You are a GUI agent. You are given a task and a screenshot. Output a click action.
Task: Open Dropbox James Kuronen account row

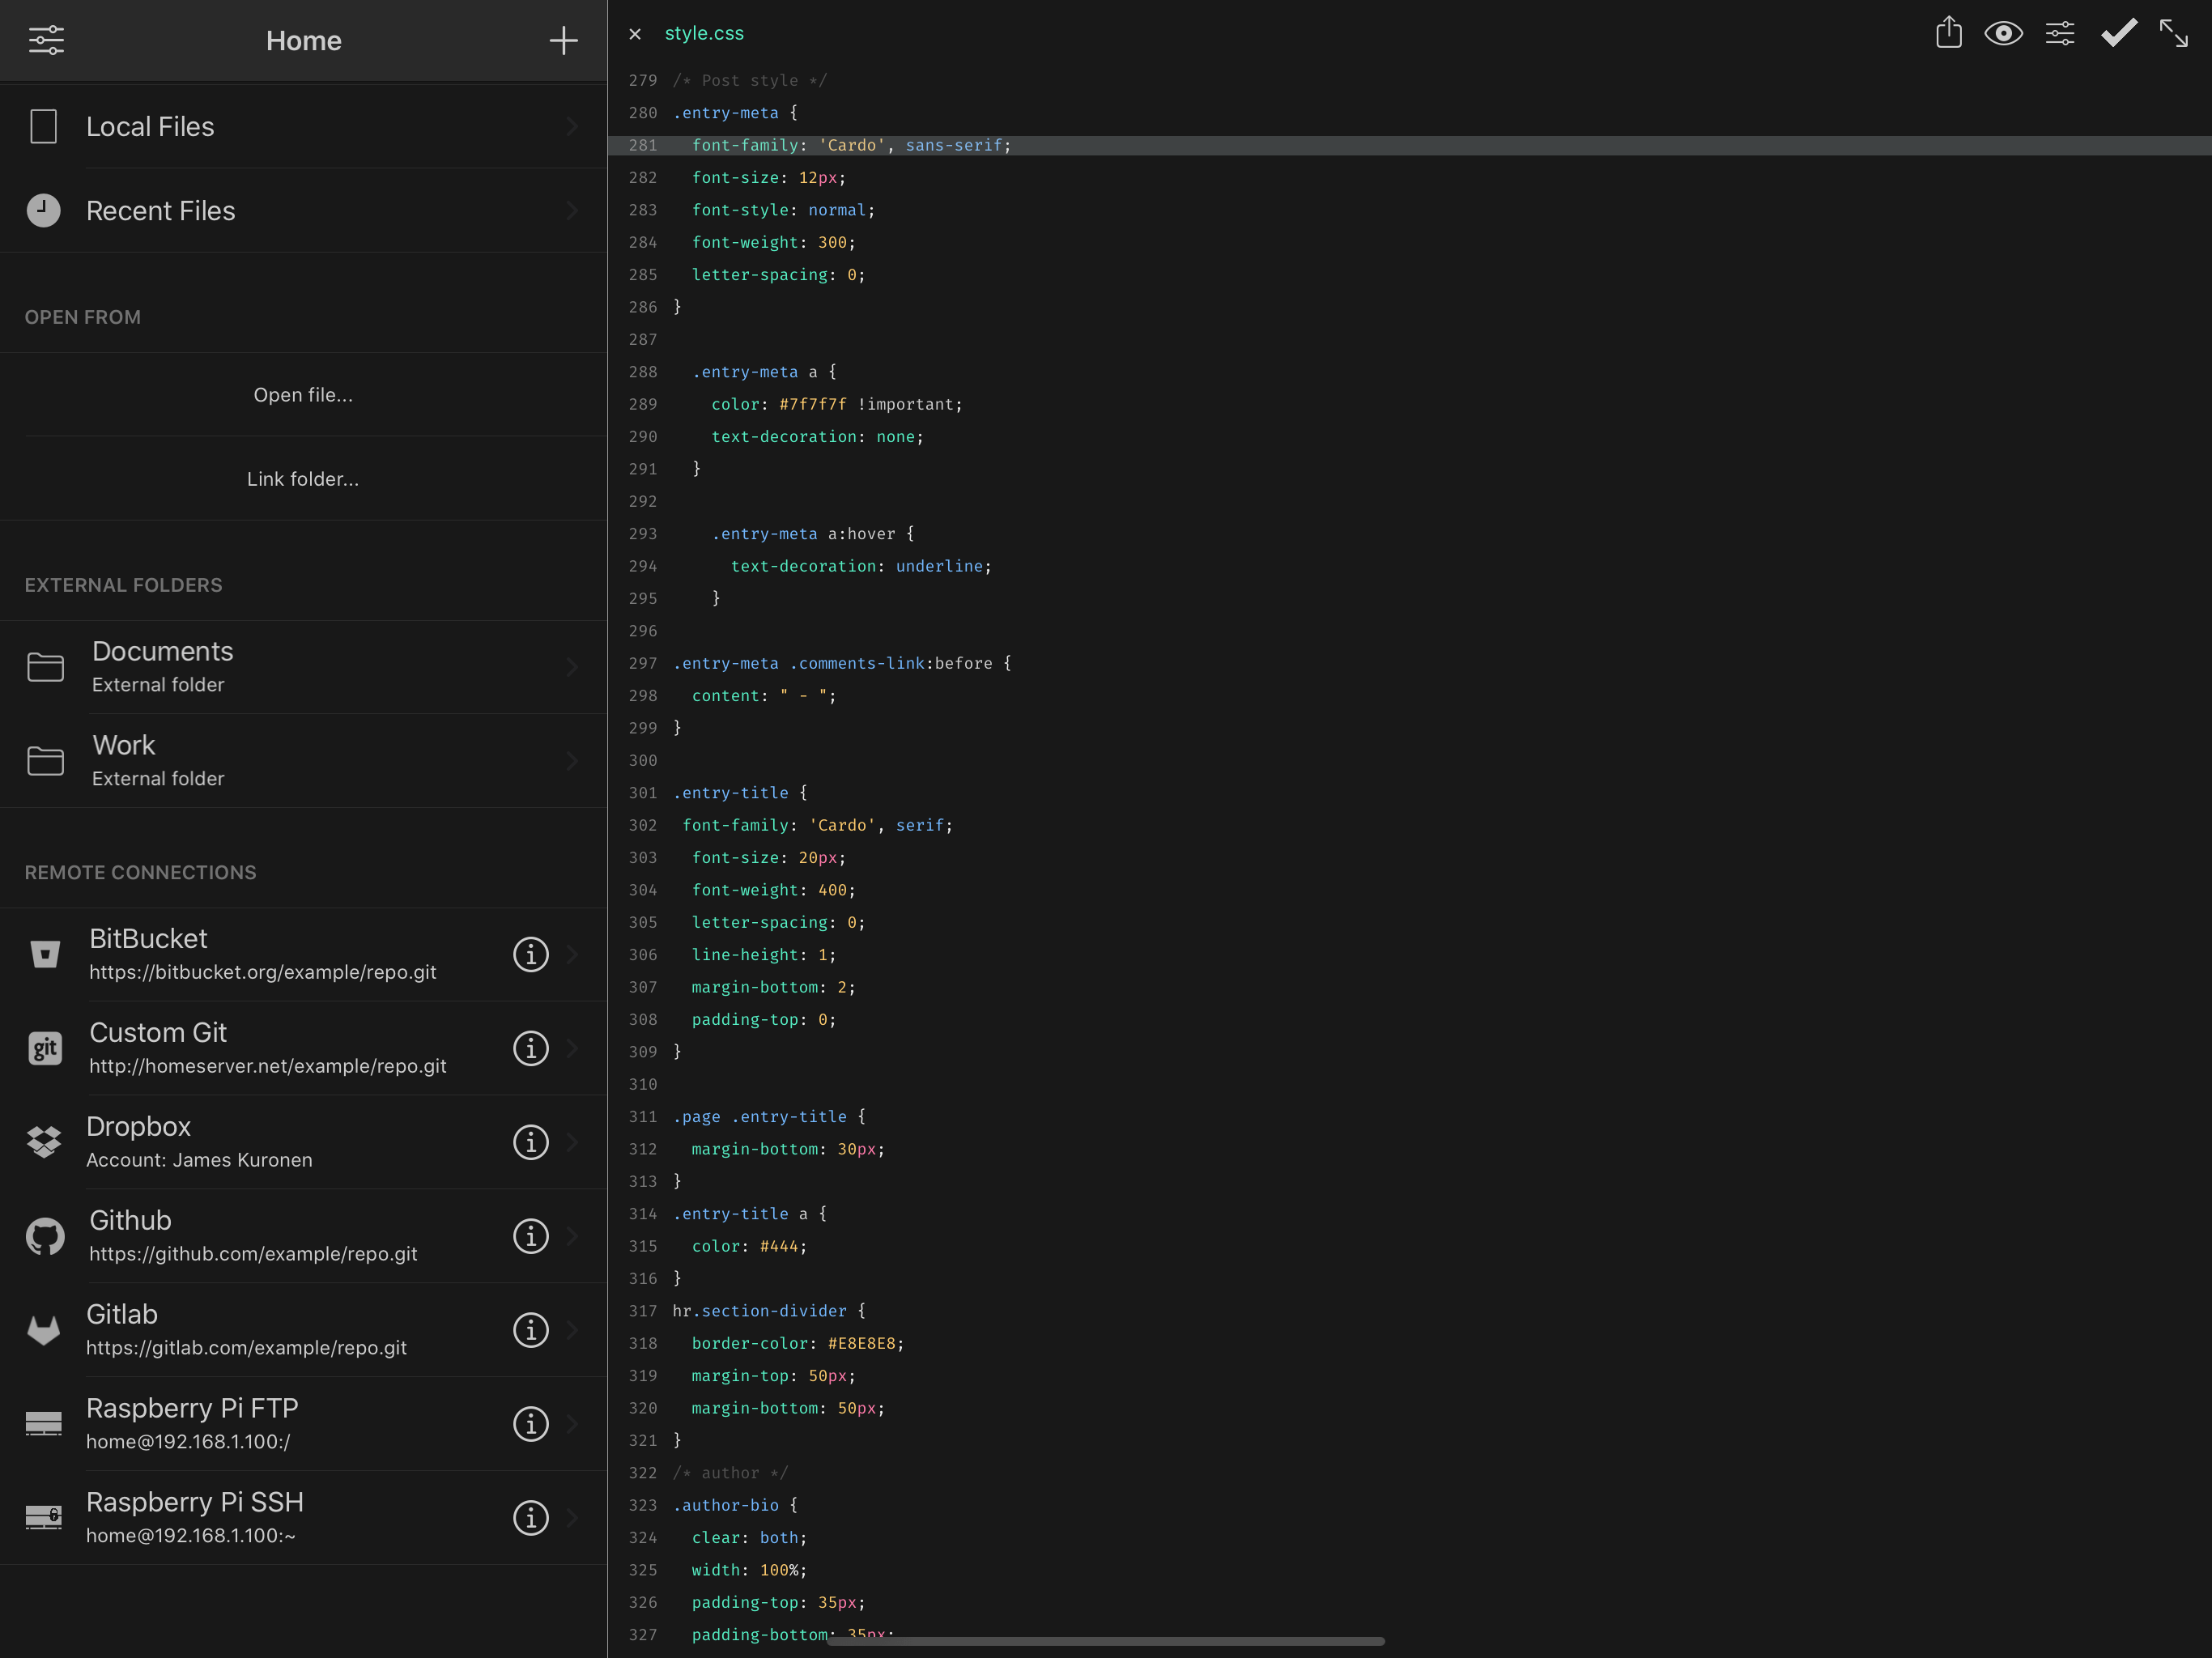(x=303, y=1142)
